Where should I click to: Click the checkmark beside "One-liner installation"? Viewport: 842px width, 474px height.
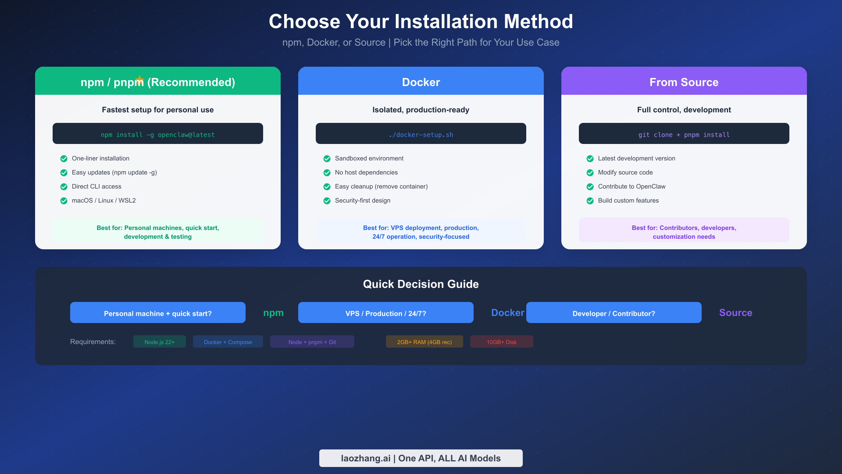(64, 158)
